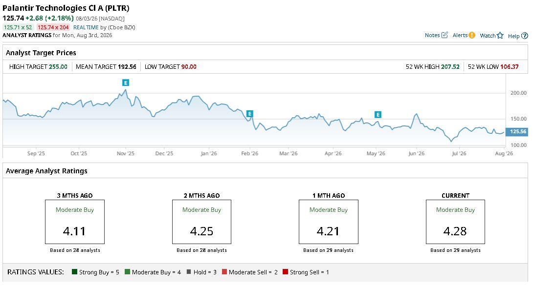The image size is (534, 288).
Task: Click the red ask quote 125.74 x 204
Action: [x=53, y=27]
